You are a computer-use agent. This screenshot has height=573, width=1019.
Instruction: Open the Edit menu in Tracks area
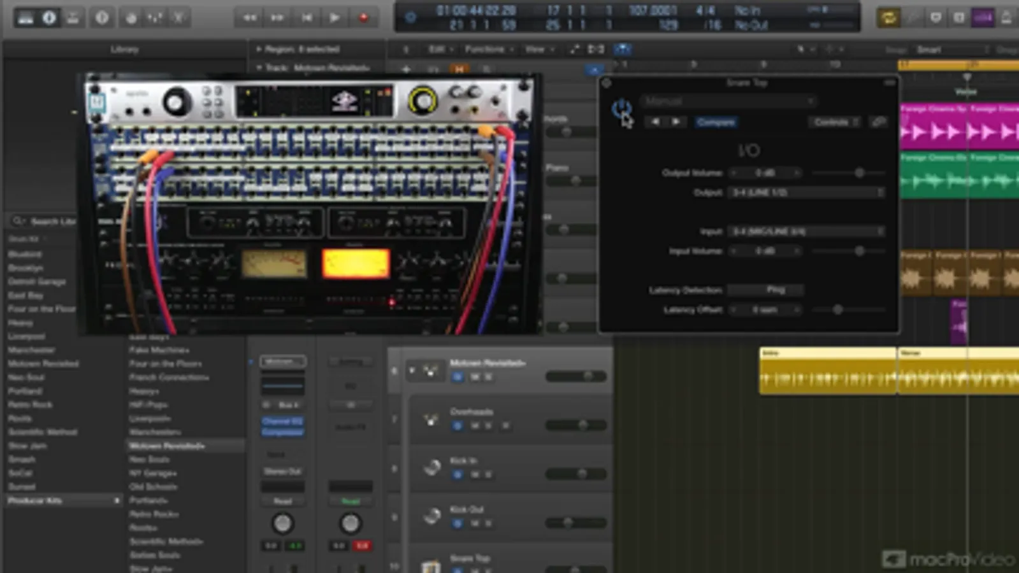coord(440,49)
